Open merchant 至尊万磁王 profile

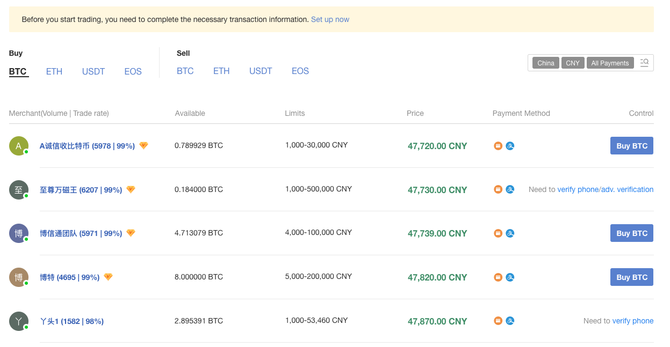click(x=81, y=190)
